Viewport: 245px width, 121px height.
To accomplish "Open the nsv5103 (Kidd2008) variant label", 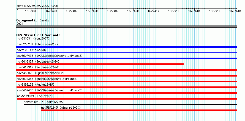I will coord(31,50).
